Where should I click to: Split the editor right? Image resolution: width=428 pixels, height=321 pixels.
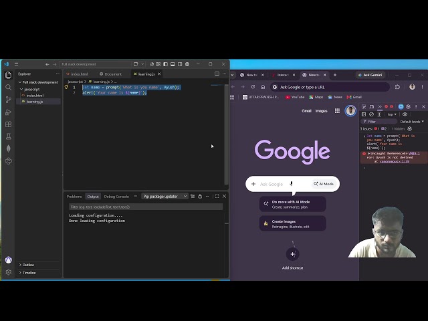pyautogui.click(x=217, y=74)
